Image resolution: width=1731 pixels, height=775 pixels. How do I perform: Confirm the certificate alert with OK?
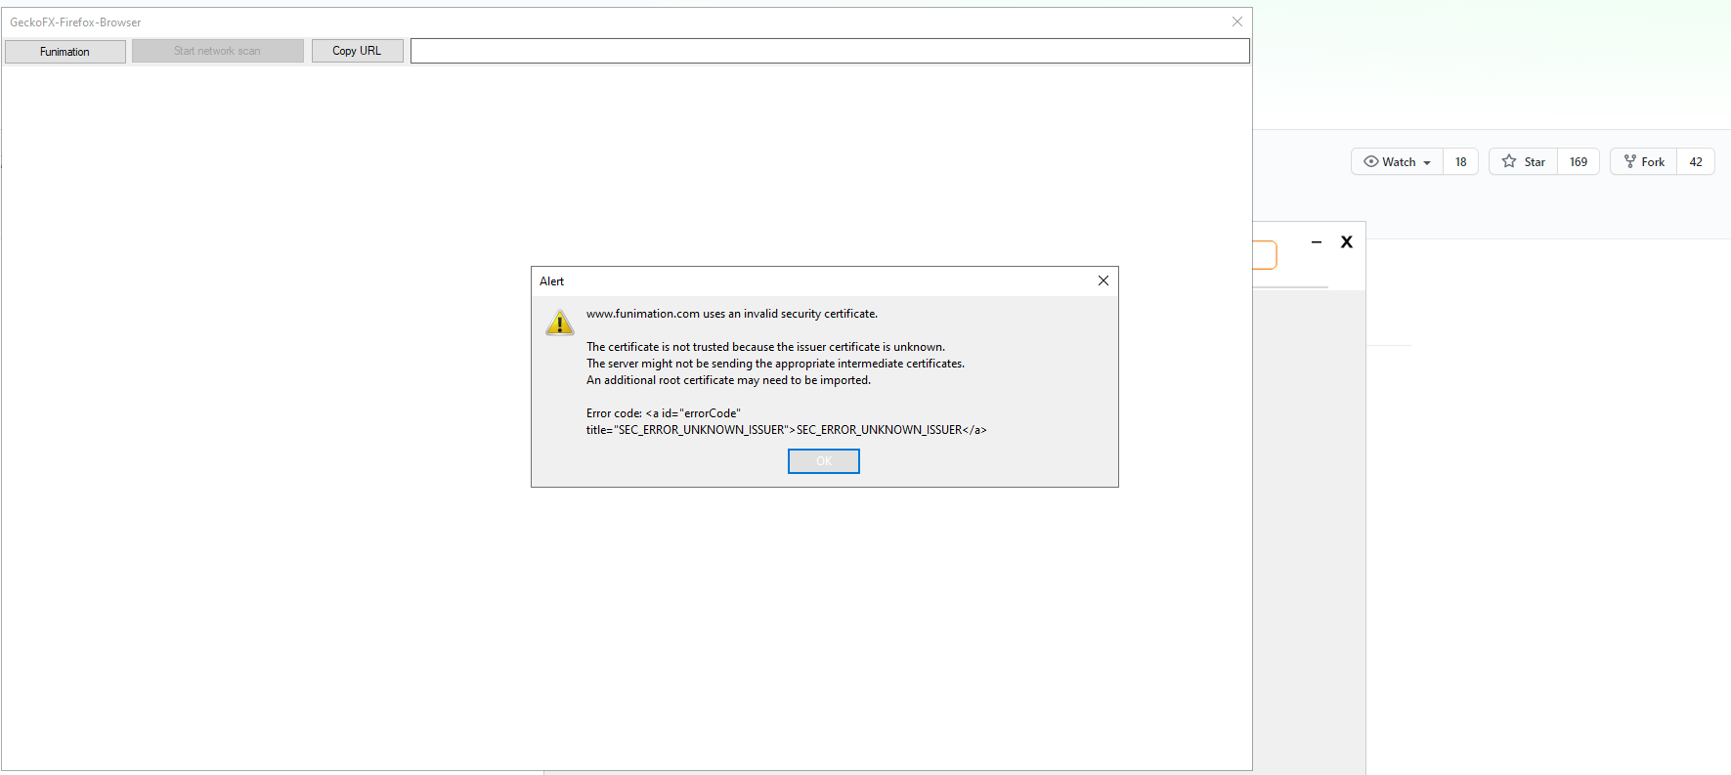pyautogui.click(x=824, y=461)
